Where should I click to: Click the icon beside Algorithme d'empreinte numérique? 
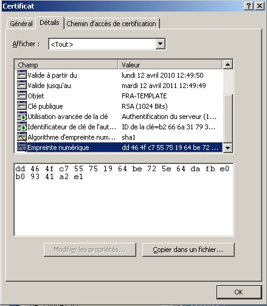22,137
